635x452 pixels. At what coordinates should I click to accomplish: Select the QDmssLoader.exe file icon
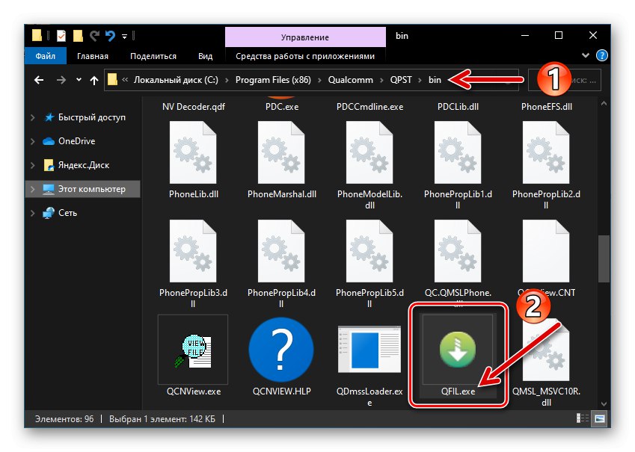pyautogui.click(x=369, y=349)
